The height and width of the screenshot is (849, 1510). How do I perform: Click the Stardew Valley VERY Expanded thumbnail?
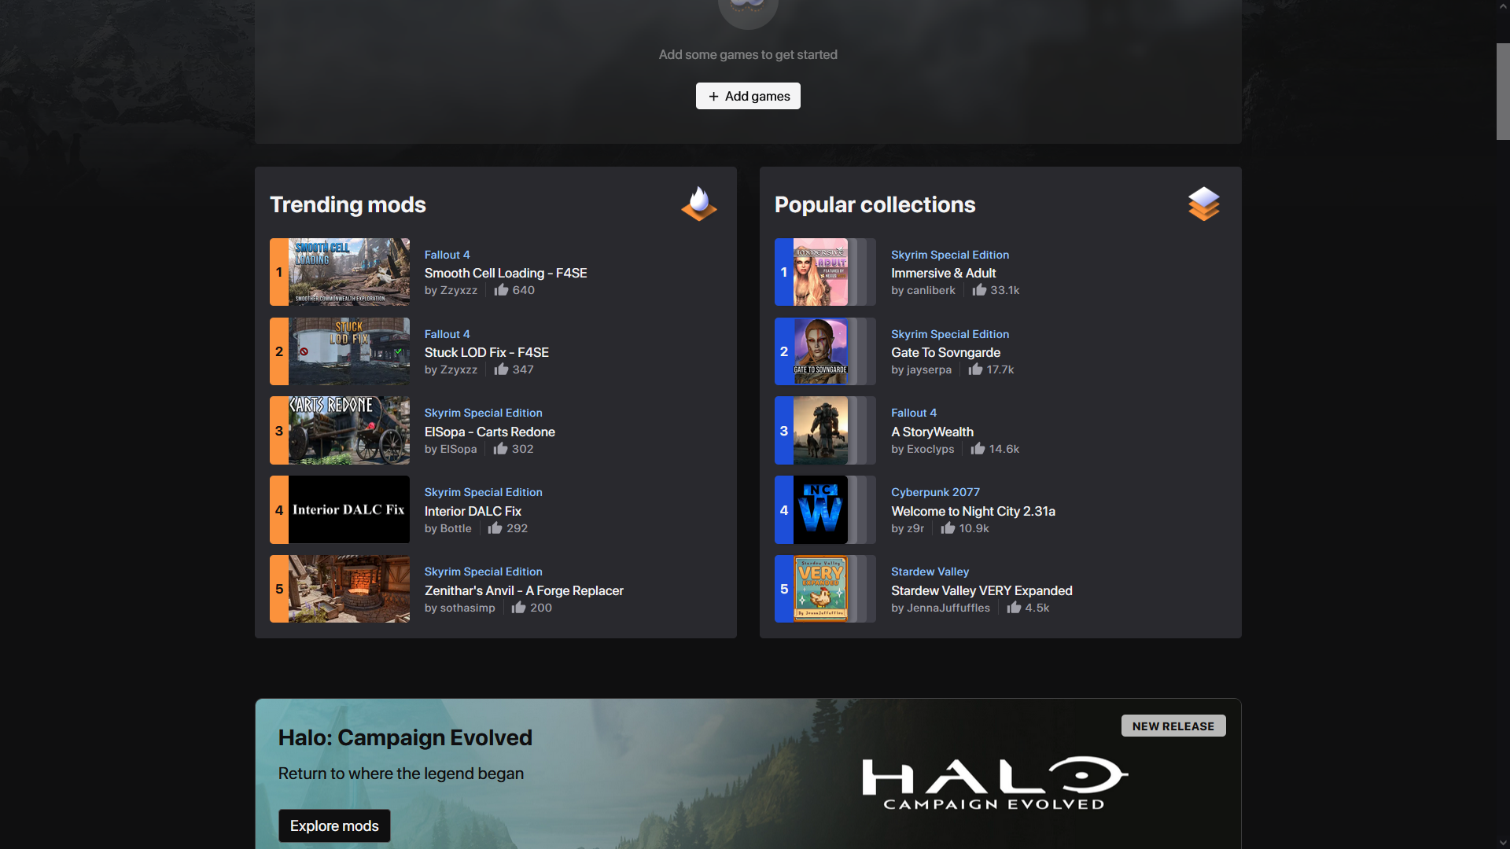pyautogui.click(x=820, y=589)
